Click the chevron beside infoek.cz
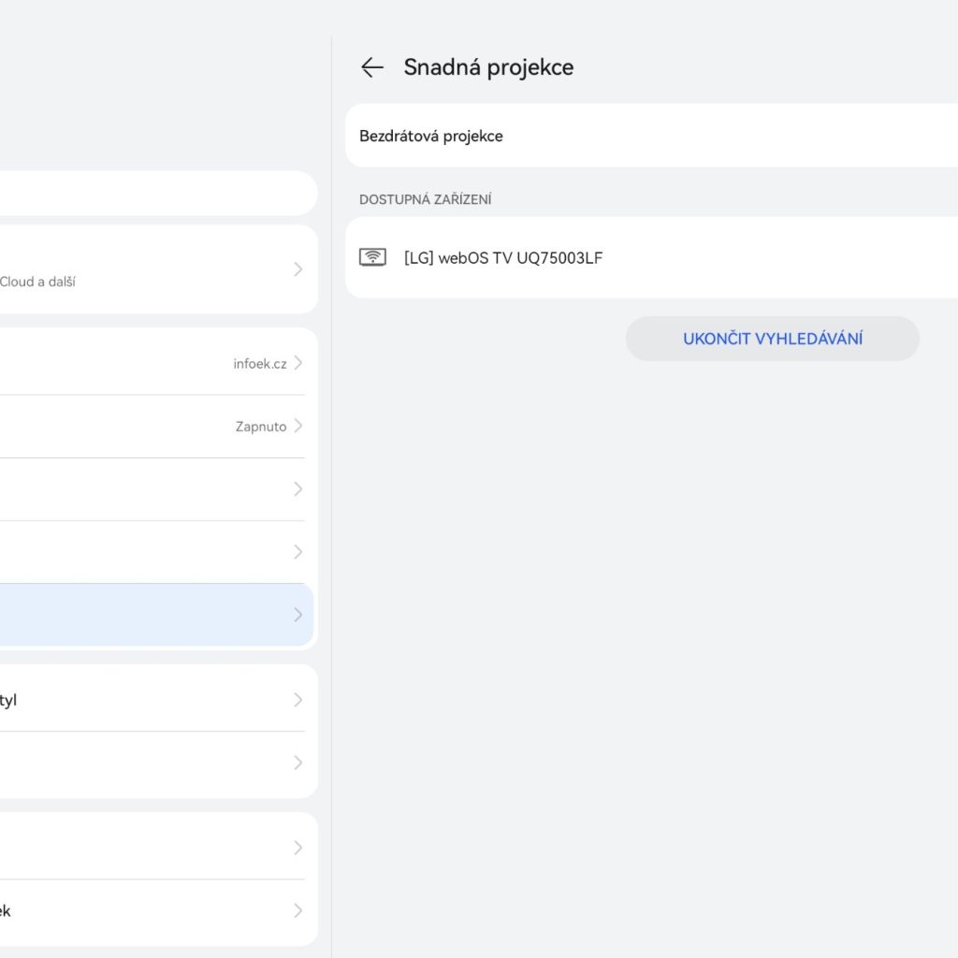 point(298,363)
